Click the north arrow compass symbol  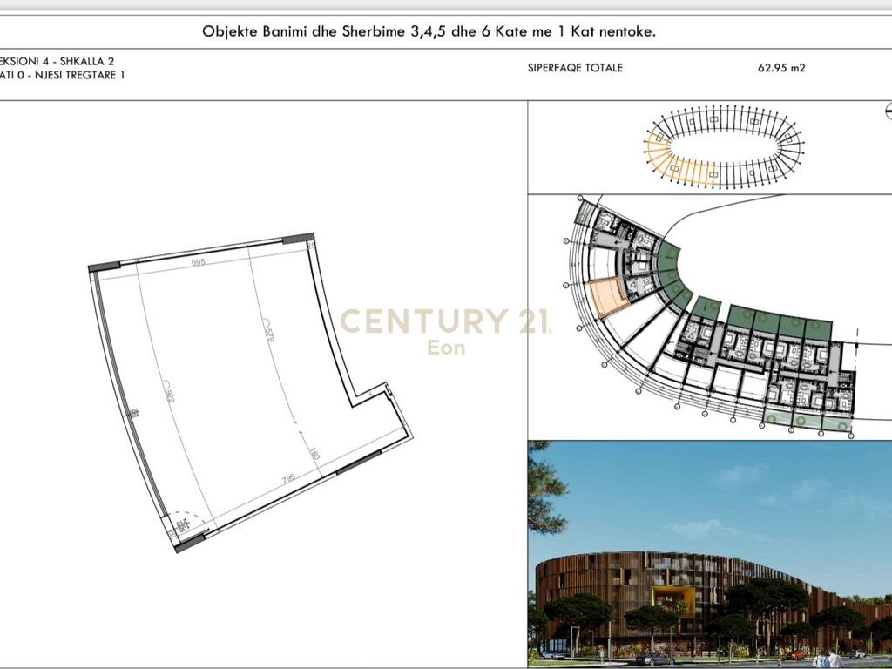(x=888, y=111)
